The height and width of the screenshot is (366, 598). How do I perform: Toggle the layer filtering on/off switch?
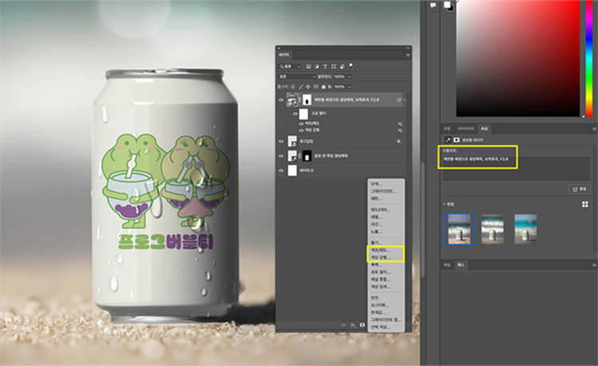click(351, 66)
